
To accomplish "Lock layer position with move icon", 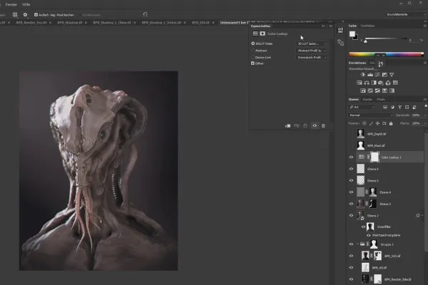I will (x=377, y=123).
